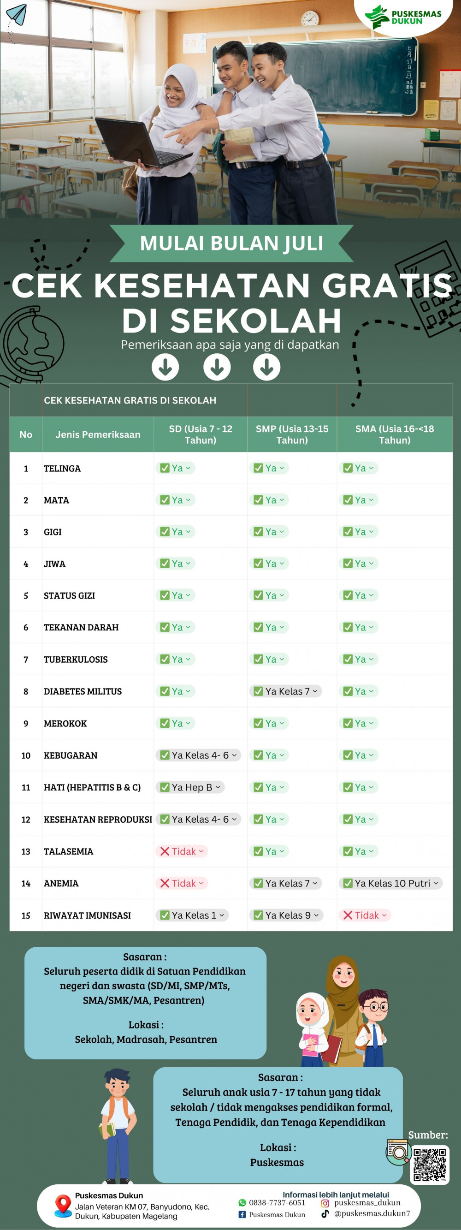The image size is (461, 1230).
Task: Open the Ya Hep B dropdown
Action: click(218, 787)
